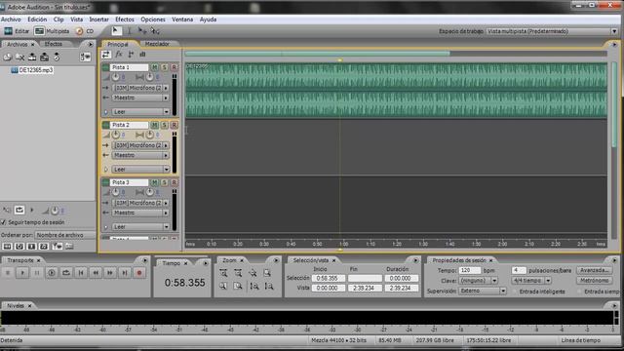Switch to Efectos panel tab
Viewport: 624px width, 351px height.
click(x=53, y=44)
